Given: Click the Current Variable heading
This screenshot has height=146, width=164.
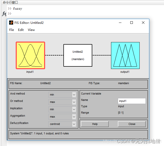Looking at the screenshot, I should pos(91,94).
